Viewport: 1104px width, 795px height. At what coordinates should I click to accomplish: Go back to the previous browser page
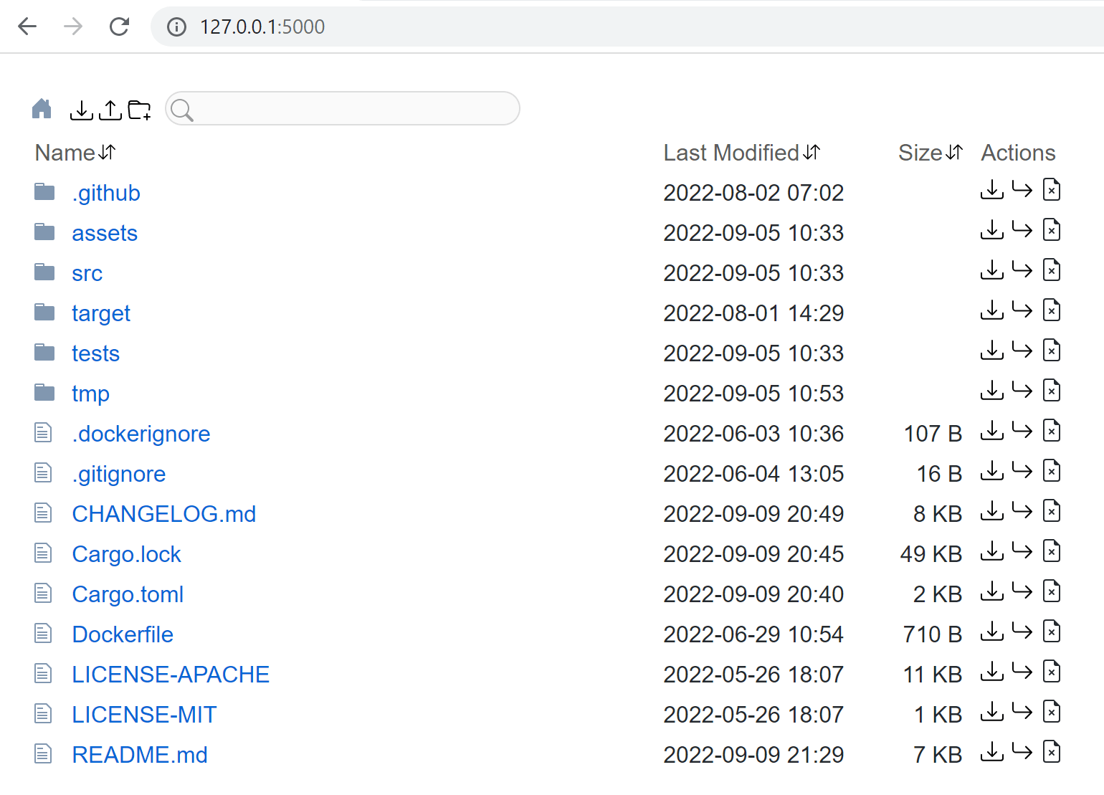(27, 27)
